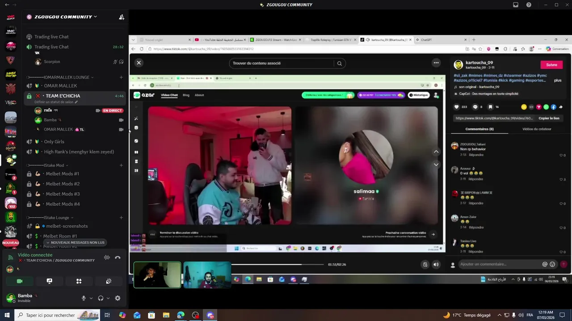Open the Bamba Roleplay server icon

pos(11,74)
